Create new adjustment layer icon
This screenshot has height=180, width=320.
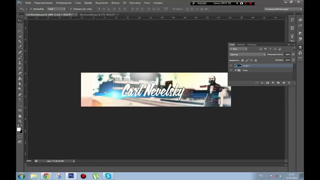273,83
